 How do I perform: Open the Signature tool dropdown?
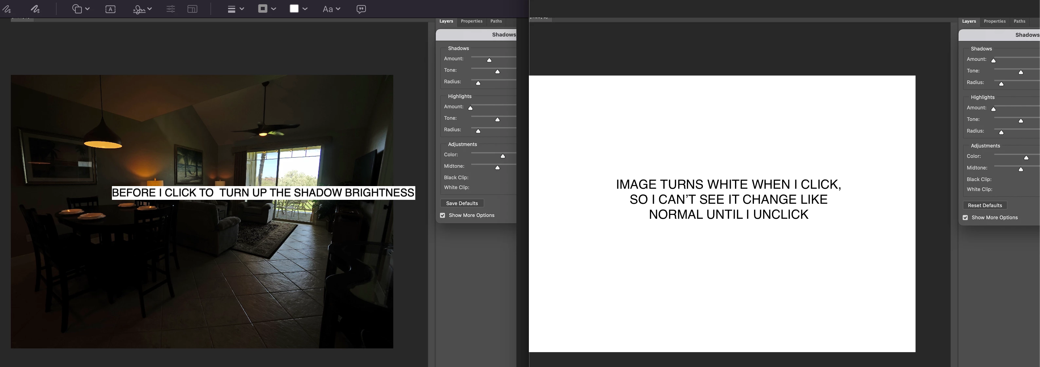[142, 9]
